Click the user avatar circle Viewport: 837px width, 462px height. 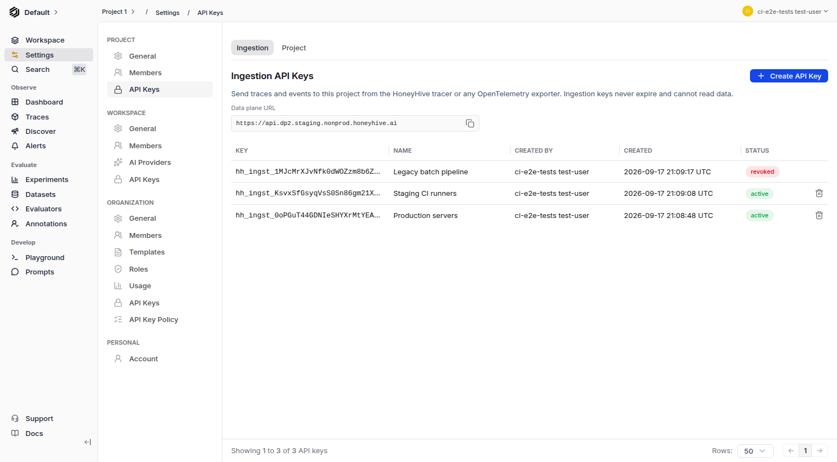pos(748,11)
